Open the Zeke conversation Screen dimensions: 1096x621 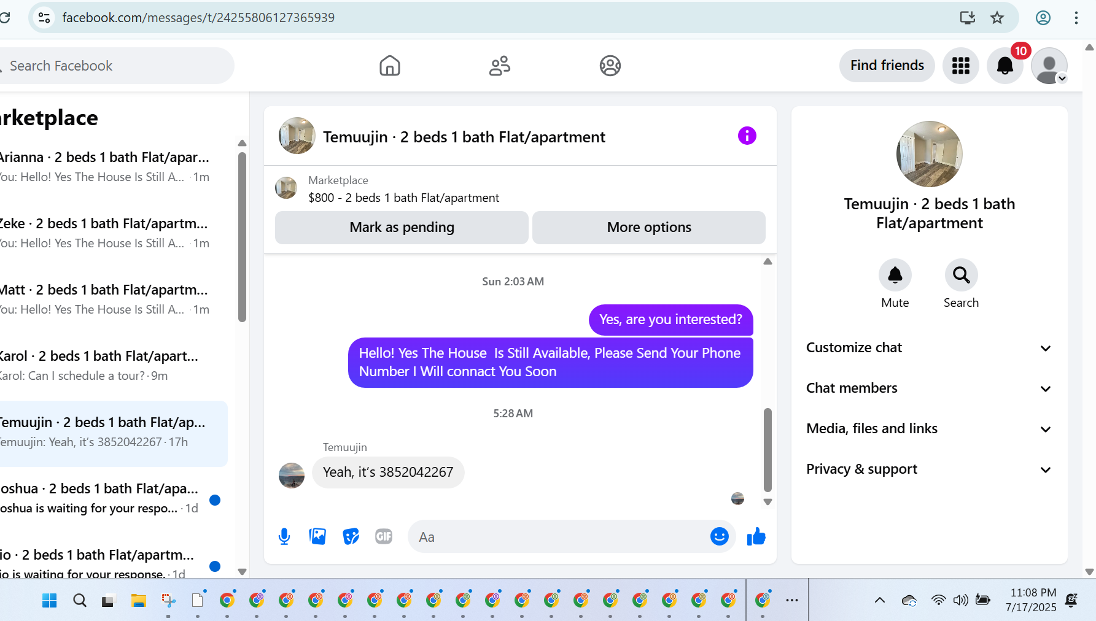(x=114, y=233)
